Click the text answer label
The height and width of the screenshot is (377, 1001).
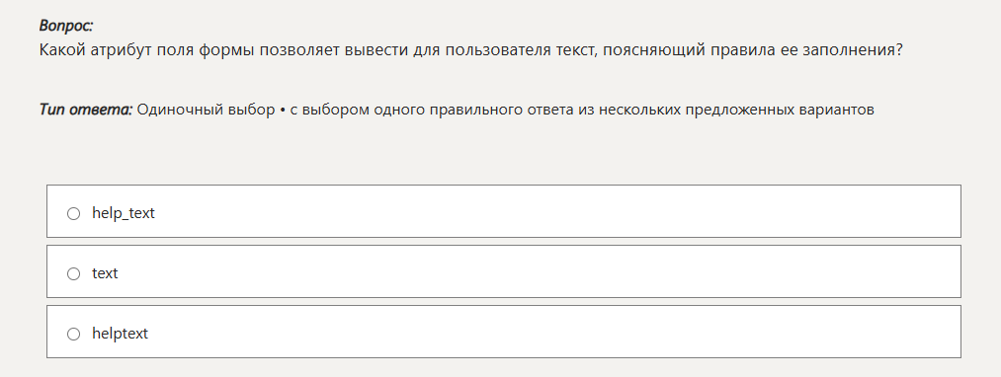(105, 273)
